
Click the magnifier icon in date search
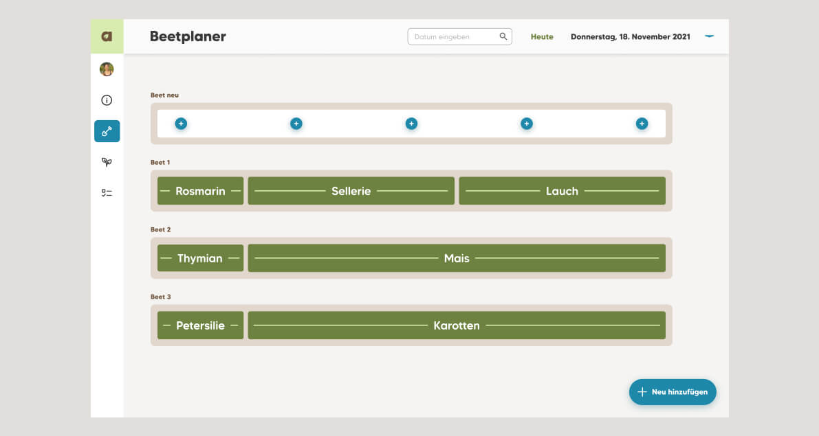503,36
